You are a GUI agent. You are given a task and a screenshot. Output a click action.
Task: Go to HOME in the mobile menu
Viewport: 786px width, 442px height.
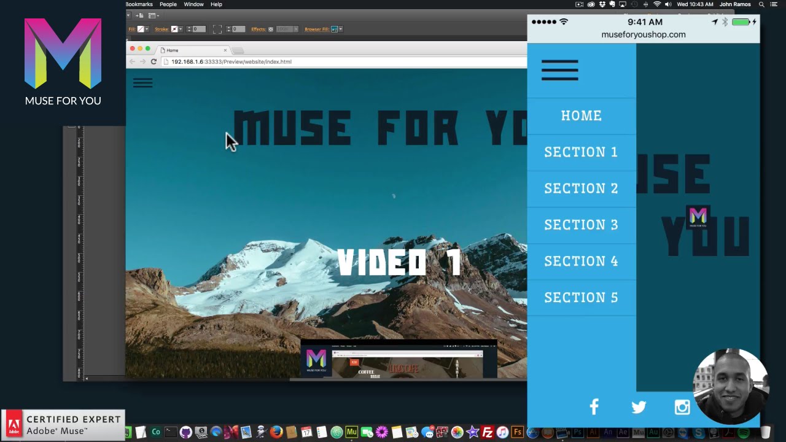pyautogui.click(x=581, y=115)
